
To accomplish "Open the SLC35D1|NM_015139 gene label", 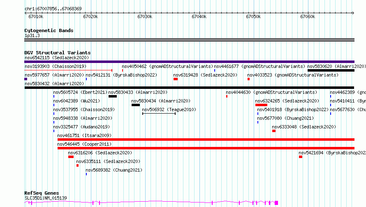I will (x=46, y=198).
